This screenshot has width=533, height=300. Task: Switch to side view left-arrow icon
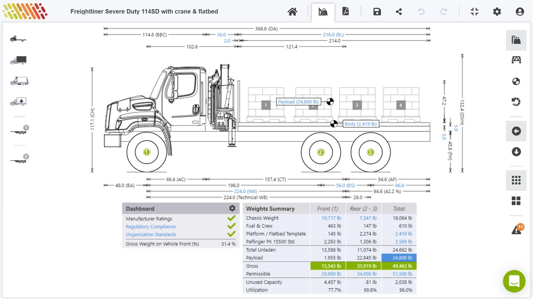coord(516,131)
